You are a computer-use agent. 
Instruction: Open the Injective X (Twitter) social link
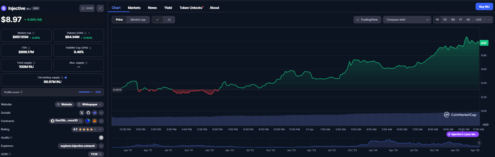[82, 113]
